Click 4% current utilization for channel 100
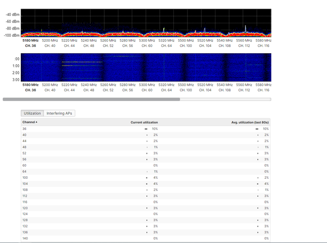Viewport: 327px width, 243px height. 156,178
